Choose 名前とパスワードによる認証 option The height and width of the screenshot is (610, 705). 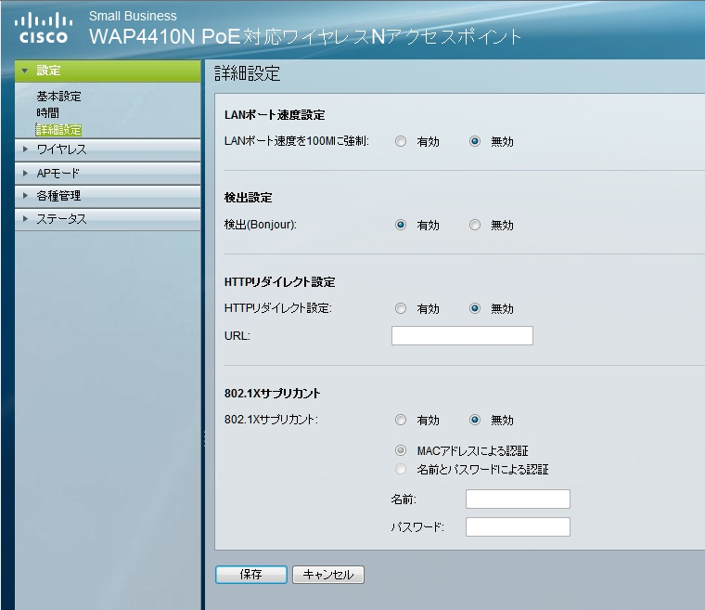pyautogui.click(x=400, y=469)
